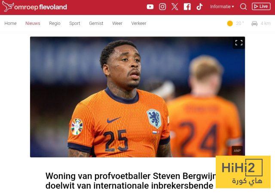Screen dimensions: 275x193
Task: Open the search magnifier icon
Action: 244,7
